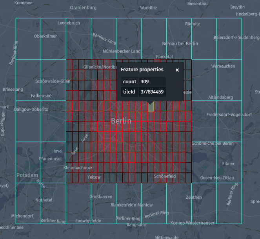
Task: Click the Blankenfelde-Mahlow label
Action: 132,205
